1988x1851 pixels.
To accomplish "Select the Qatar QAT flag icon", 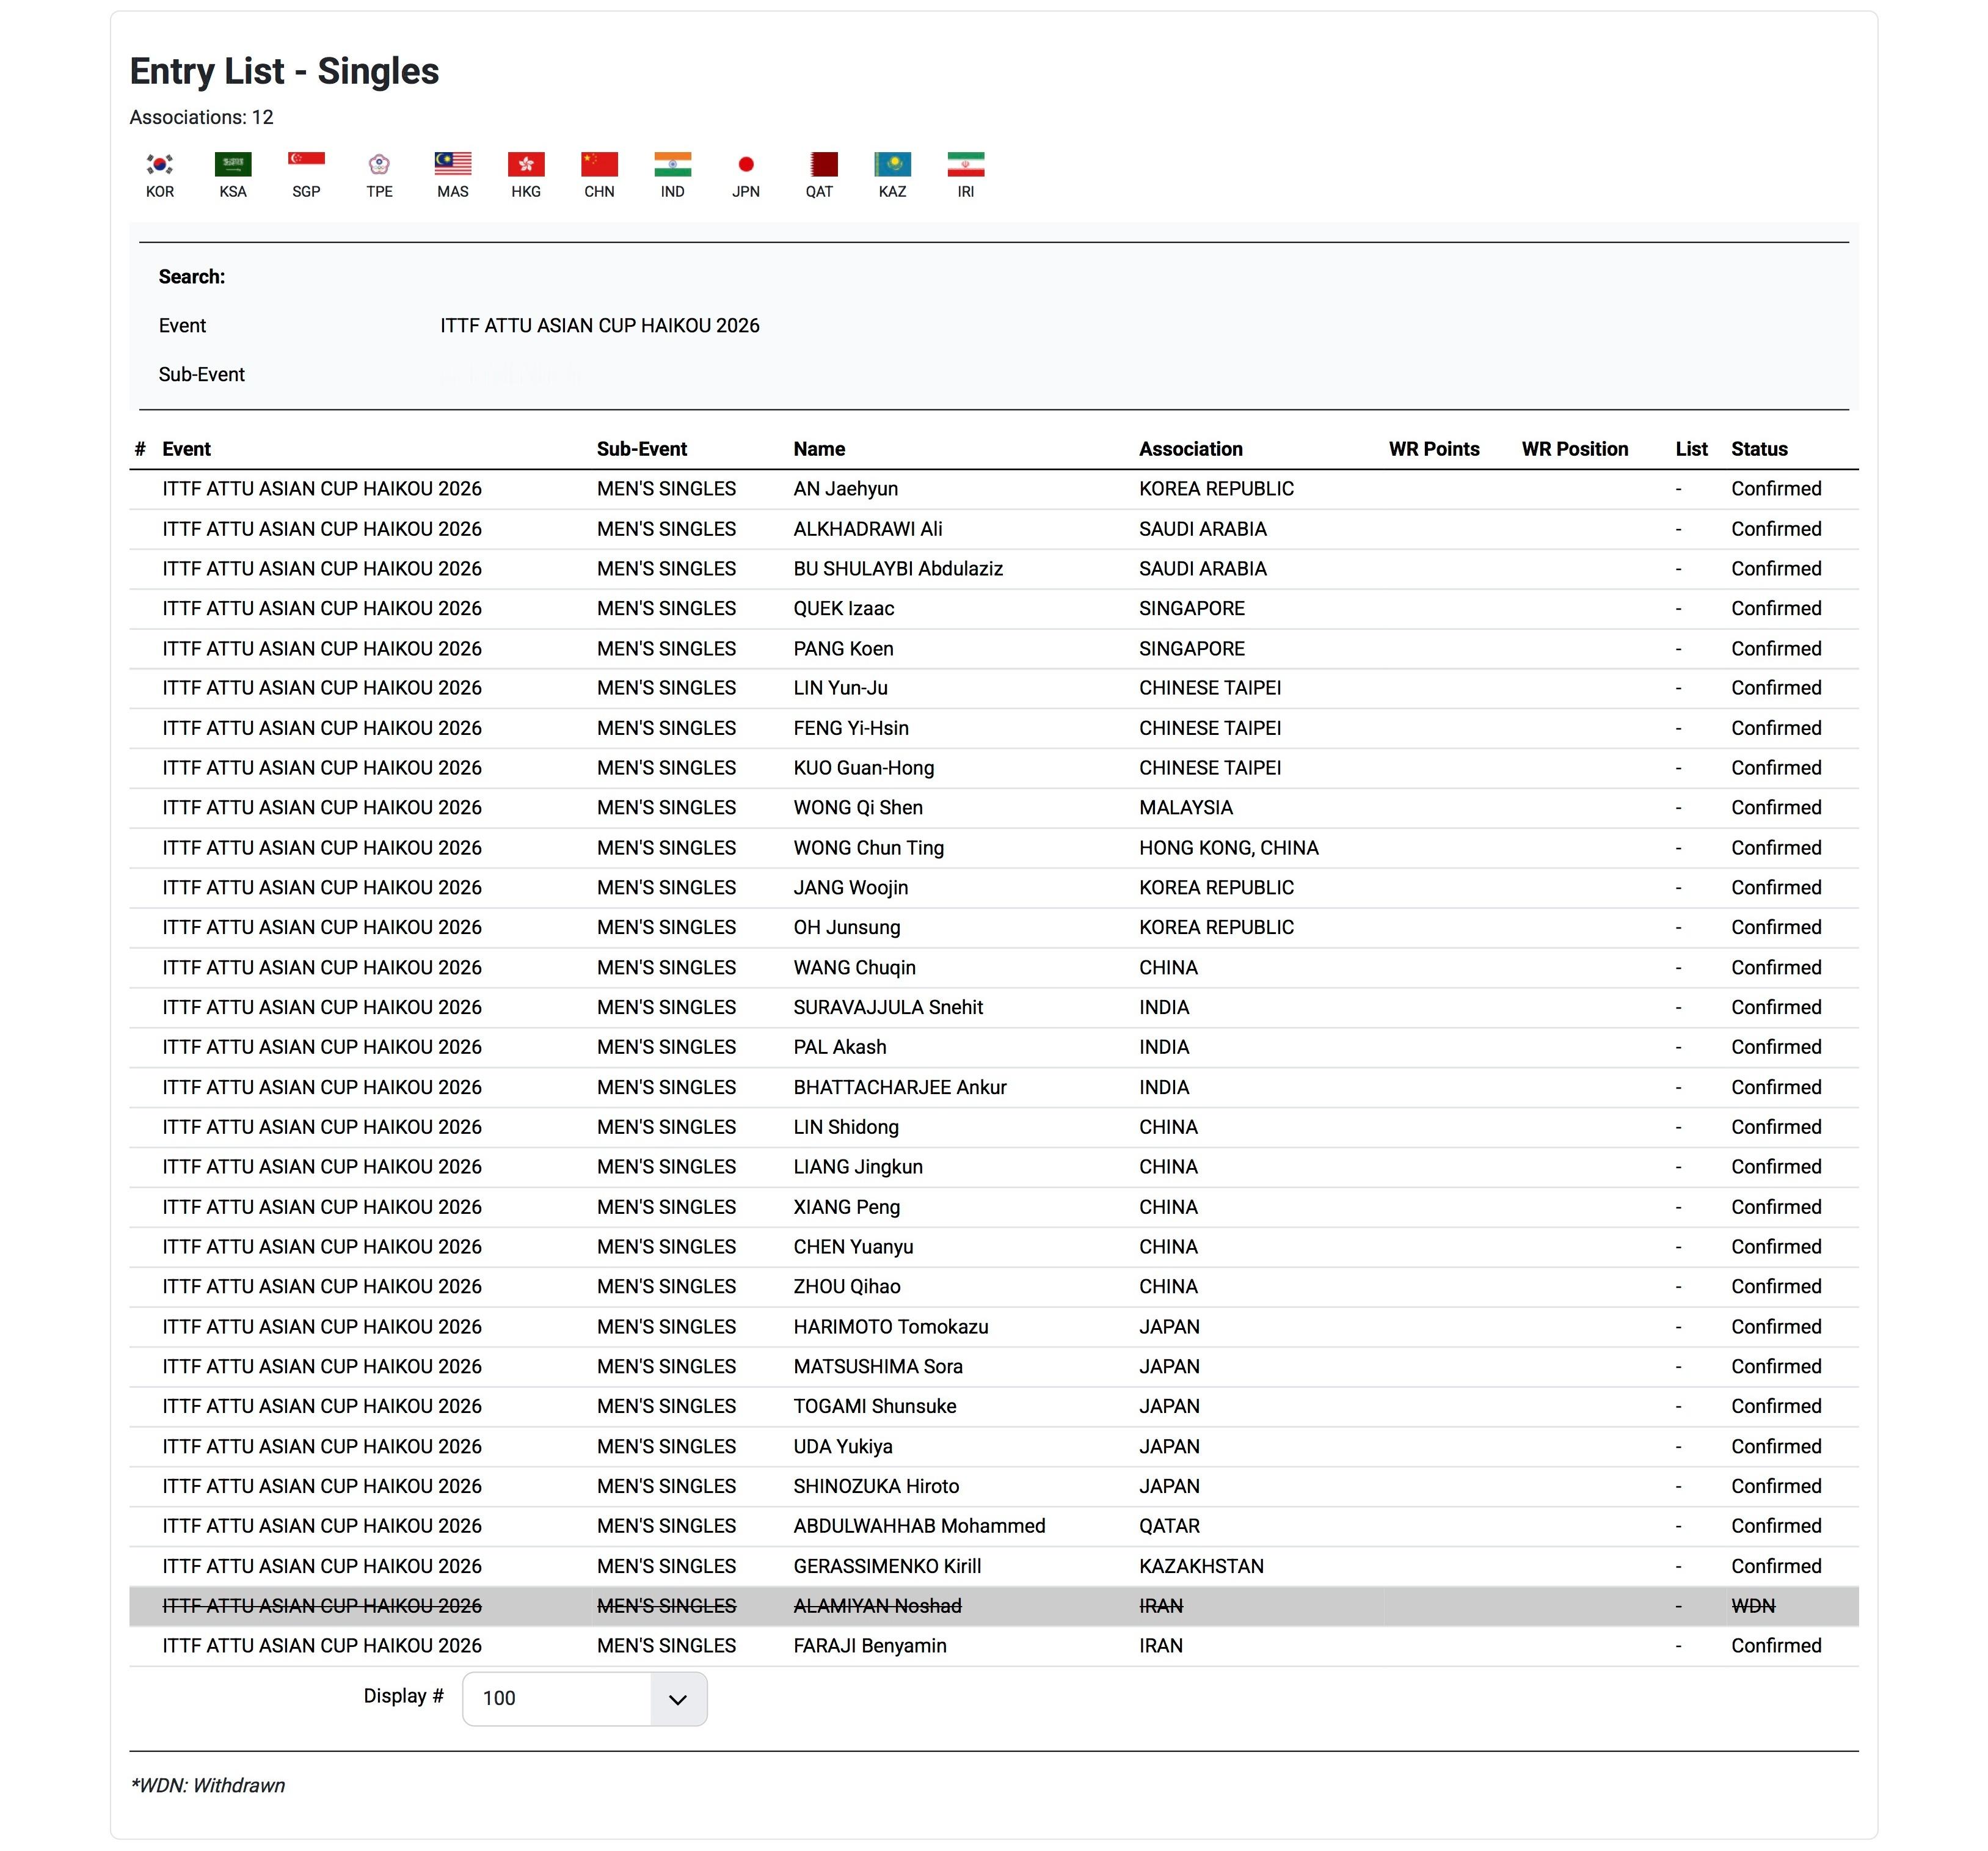I will pyautogui.click(x=819, y=164).
